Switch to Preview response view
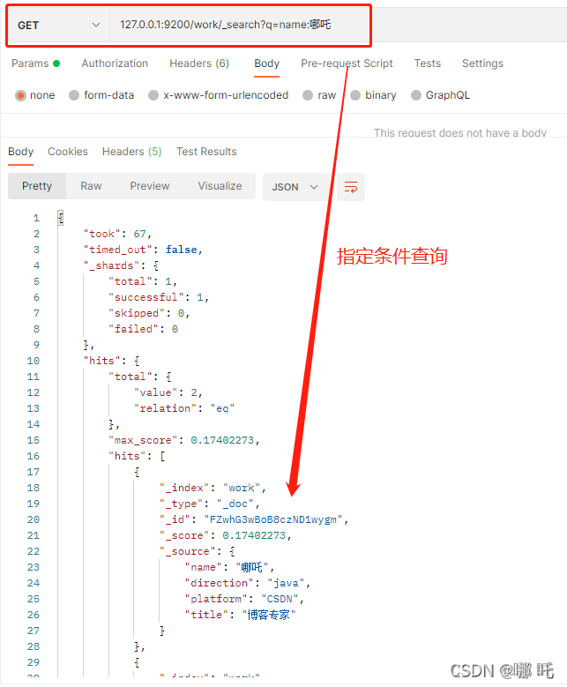 pyautogui.click(x=150, y=186)
